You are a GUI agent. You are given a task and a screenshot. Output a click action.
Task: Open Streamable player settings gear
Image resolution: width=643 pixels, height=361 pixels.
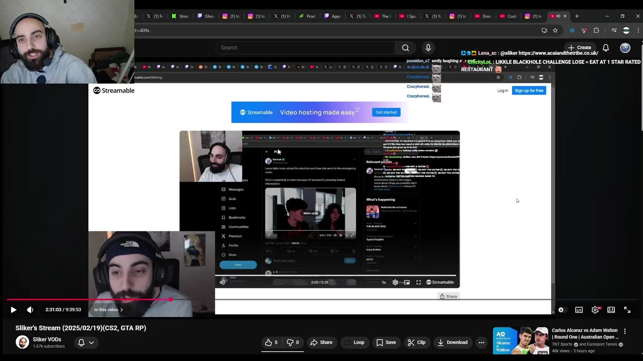(x=395, y=282)
